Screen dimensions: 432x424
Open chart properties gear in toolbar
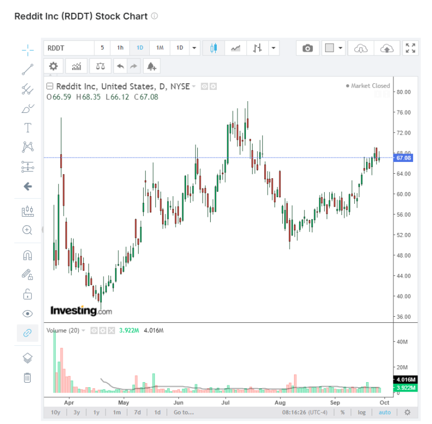[x=54, y=66]
